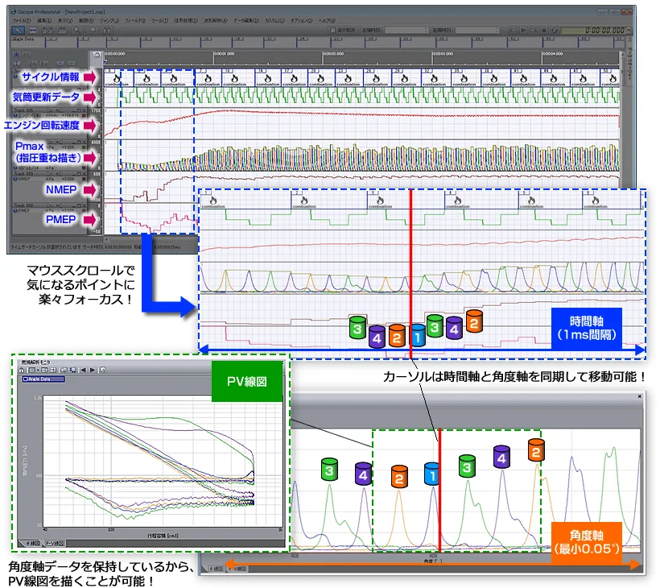Click next arrow in combustion monitor toolbar
The image size is (660, 588).
click(x=92, y=370)
